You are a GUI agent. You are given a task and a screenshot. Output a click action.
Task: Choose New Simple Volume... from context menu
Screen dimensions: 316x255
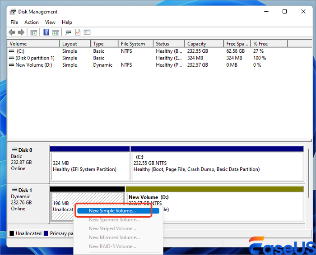(x=118, y=211)
